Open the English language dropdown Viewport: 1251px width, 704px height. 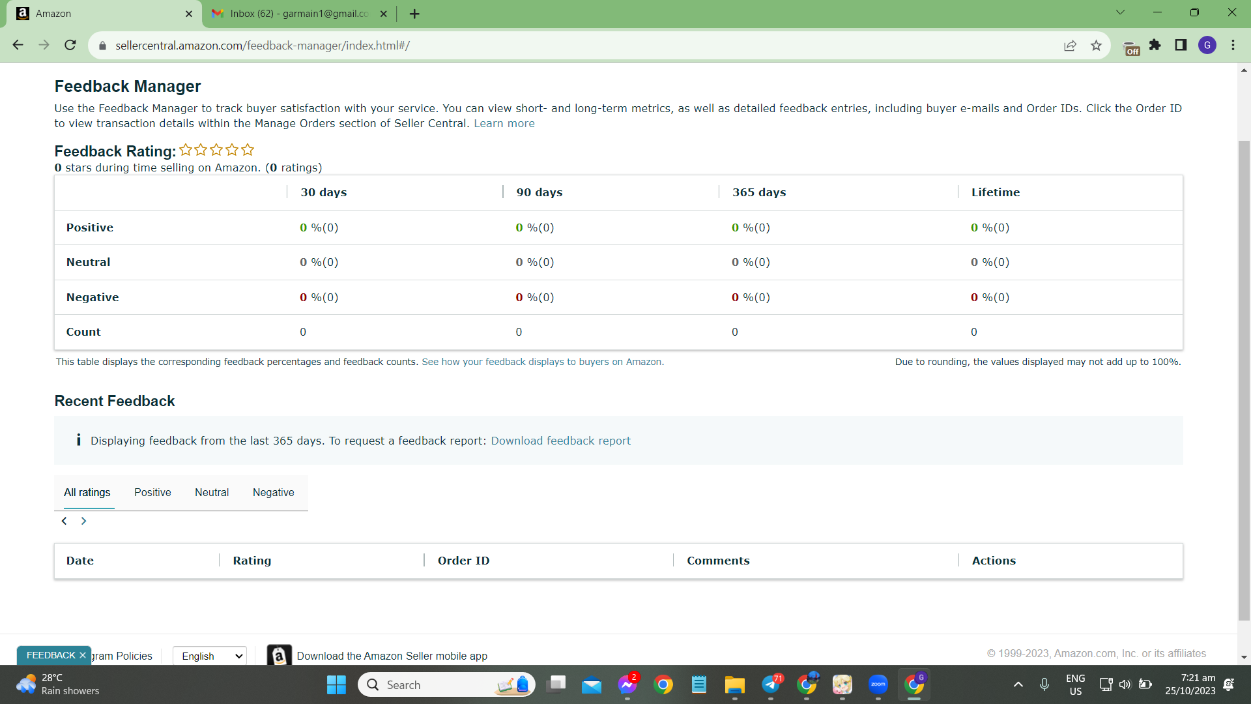210,656
